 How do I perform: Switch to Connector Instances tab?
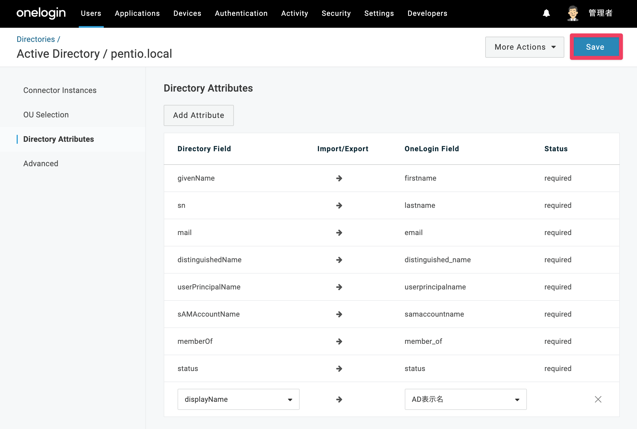[60, 90]
